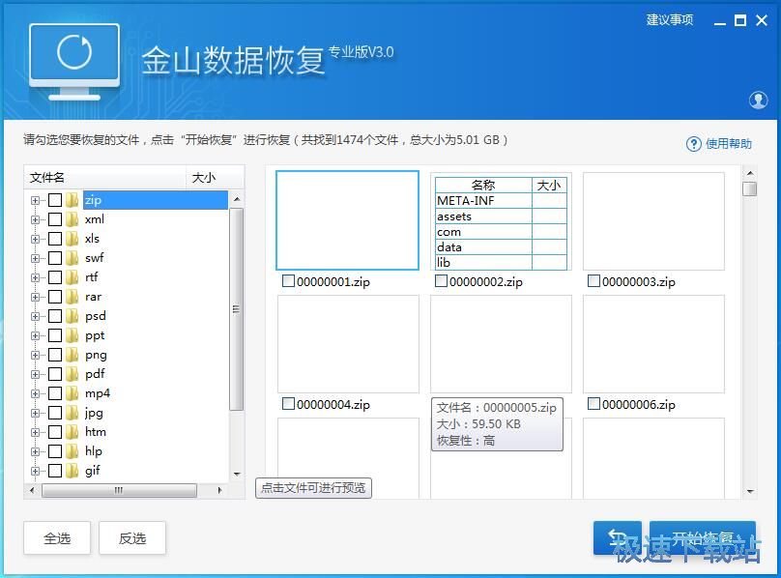Select the ppt folder row
Screen dimensions: 781x578
(x=95, y=335)
